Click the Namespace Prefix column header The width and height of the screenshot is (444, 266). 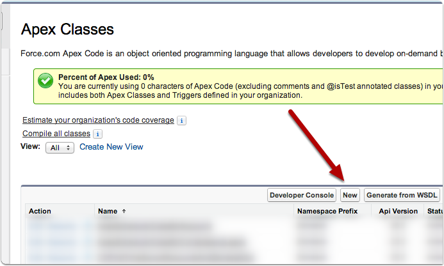327,211
